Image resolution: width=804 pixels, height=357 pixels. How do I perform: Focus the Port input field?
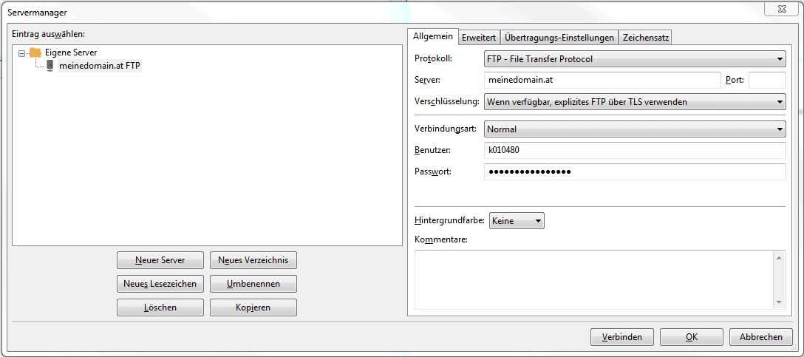tap(766, 81)
